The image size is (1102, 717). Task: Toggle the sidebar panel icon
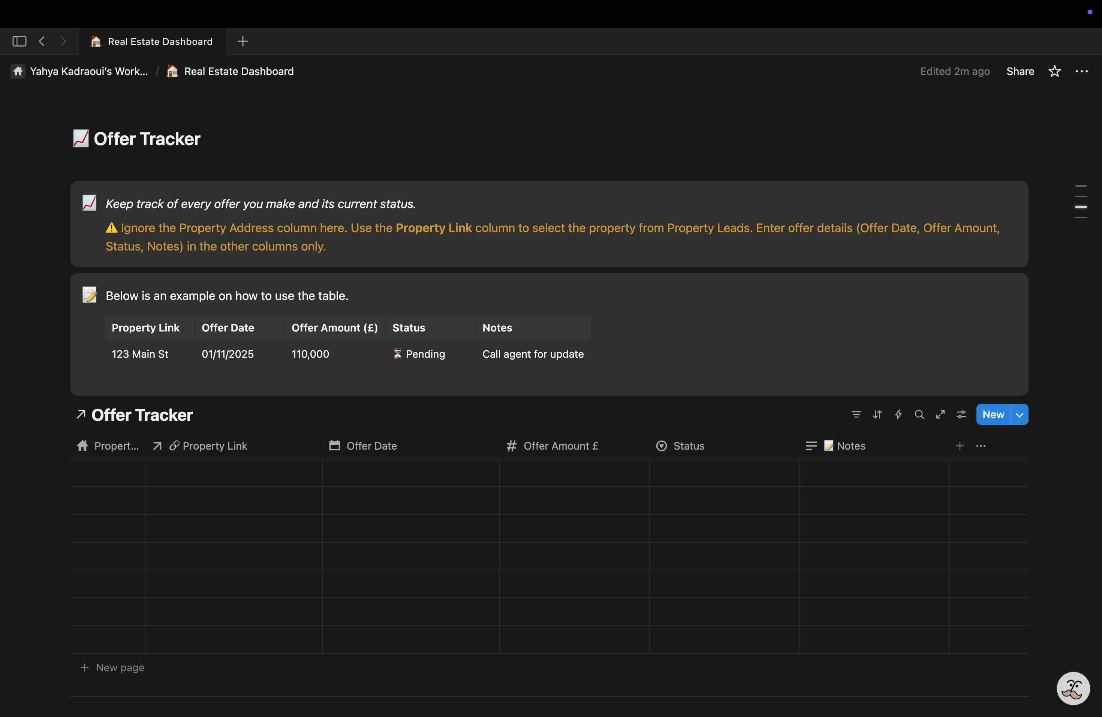click(19, 41)
